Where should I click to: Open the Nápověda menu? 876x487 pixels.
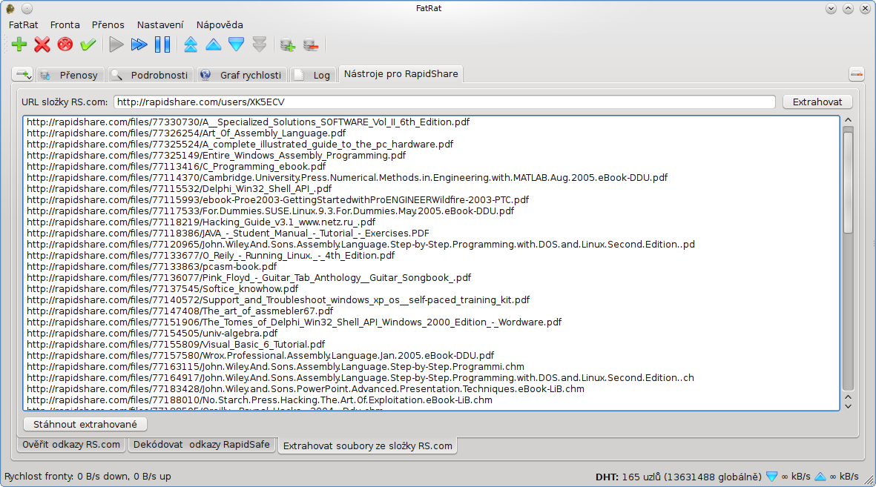click(x=220, y=24)
